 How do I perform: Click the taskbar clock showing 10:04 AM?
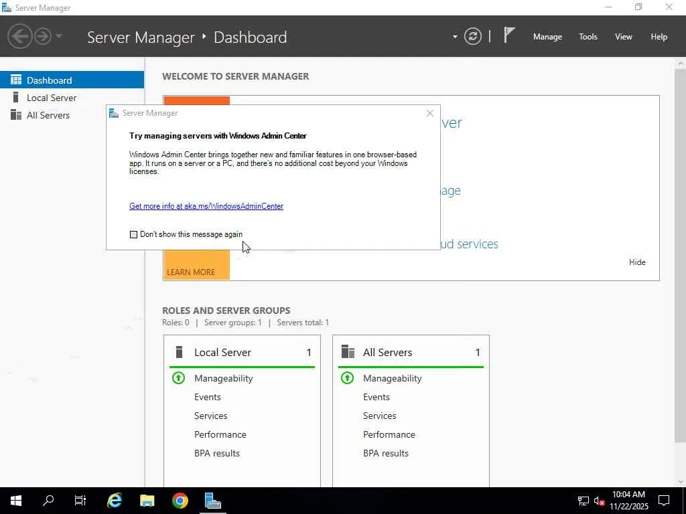click(x=628, y=501)
